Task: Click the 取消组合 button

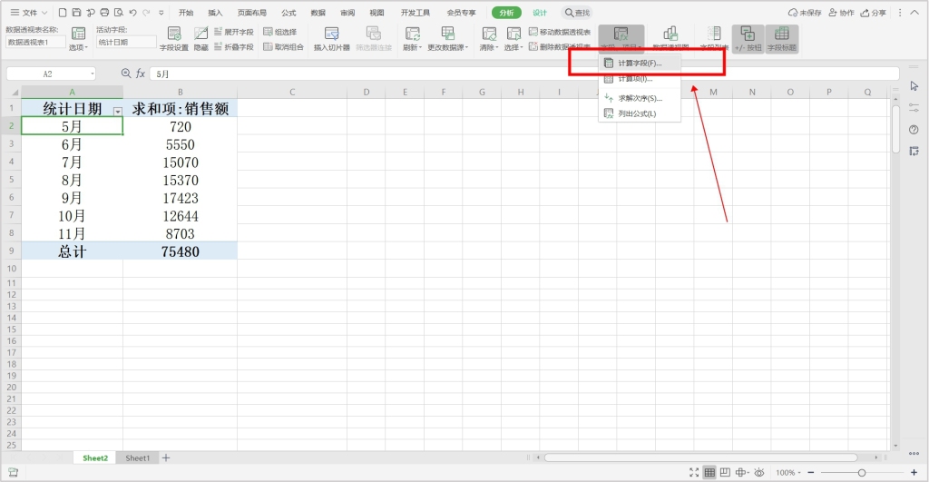Action: point(283,47)
